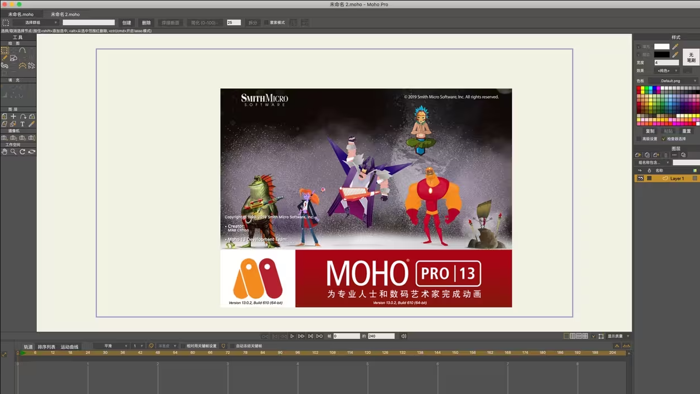Toggle visibility of Layer 1
The width and height of the screenshot is (700, 394).
640,178
